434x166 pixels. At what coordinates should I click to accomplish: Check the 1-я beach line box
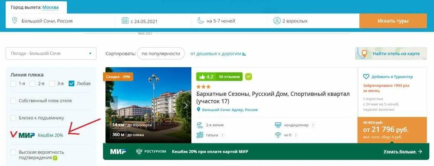click(x=13, y=83)
